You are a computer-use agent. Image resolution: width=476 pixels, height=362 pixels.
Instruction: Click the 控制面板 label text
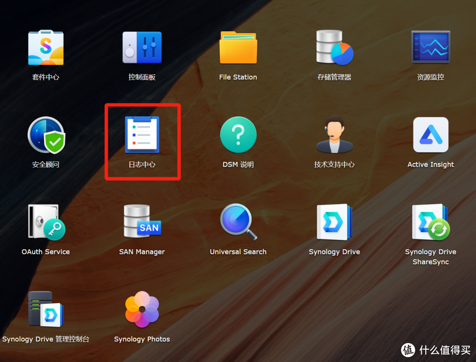point(142,77)
